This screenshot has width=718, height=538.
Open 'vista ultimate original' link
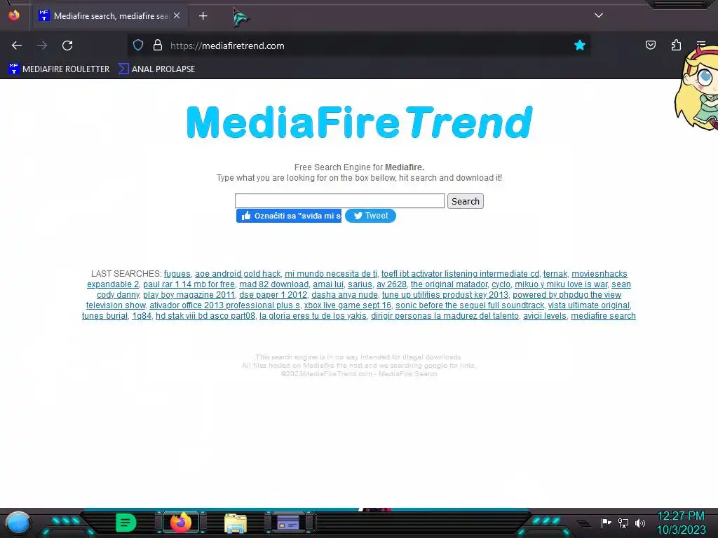click(589, 305)
